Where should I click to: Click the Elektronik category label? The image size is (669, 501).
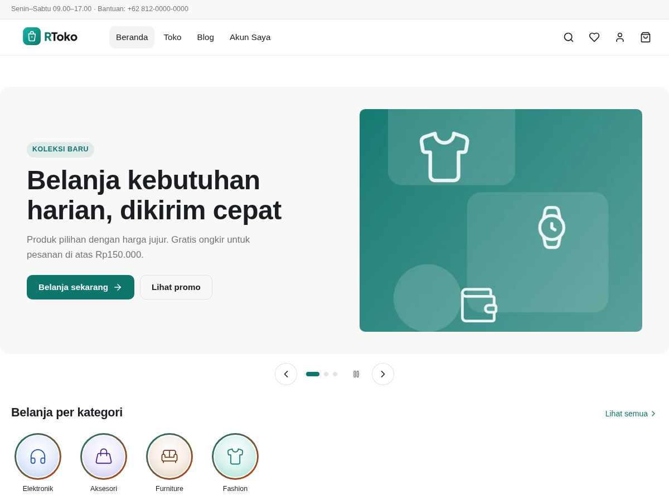pyautogui.click(x=38, y=489)
